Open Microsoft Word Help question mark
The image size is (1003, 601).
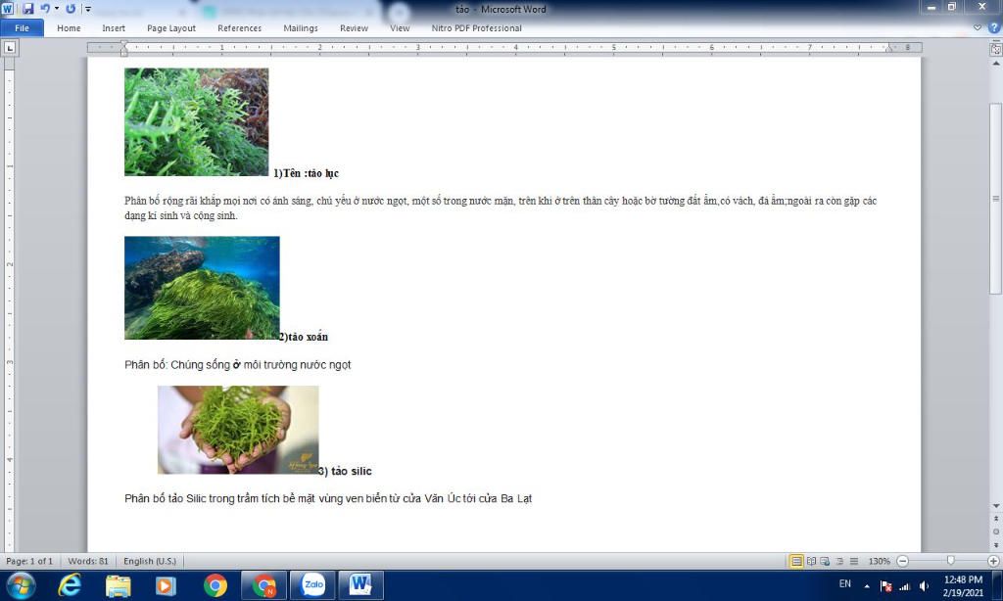click(993, 27)
